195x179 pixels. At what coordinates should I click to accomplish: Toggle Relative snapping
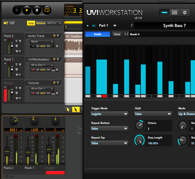(x=41, y=23)
